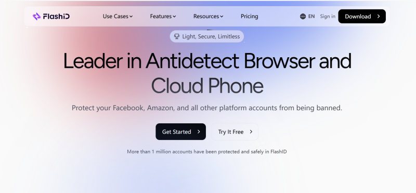Expand the Features dropdown chevron

point(174,17)
